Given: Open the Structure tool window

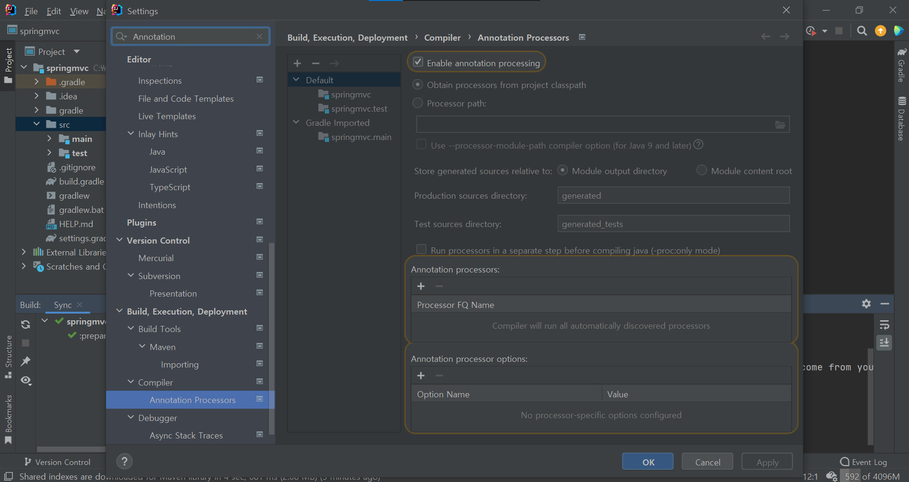Looking at the screenshot, I should click(9, 357).
